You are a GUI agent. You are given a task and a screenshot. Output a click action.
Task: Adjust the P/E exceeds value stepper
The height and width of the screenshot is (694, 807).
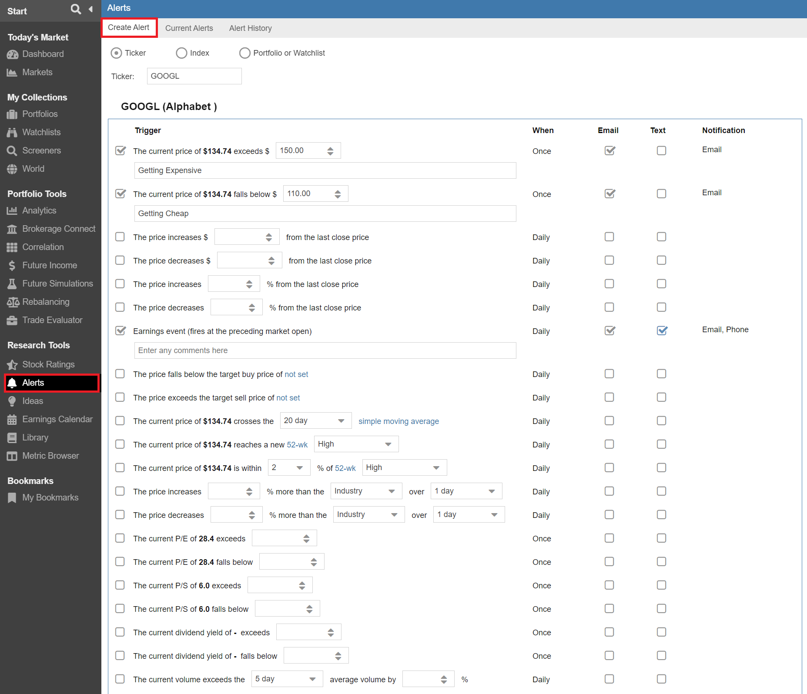click(x=307, y=538)
